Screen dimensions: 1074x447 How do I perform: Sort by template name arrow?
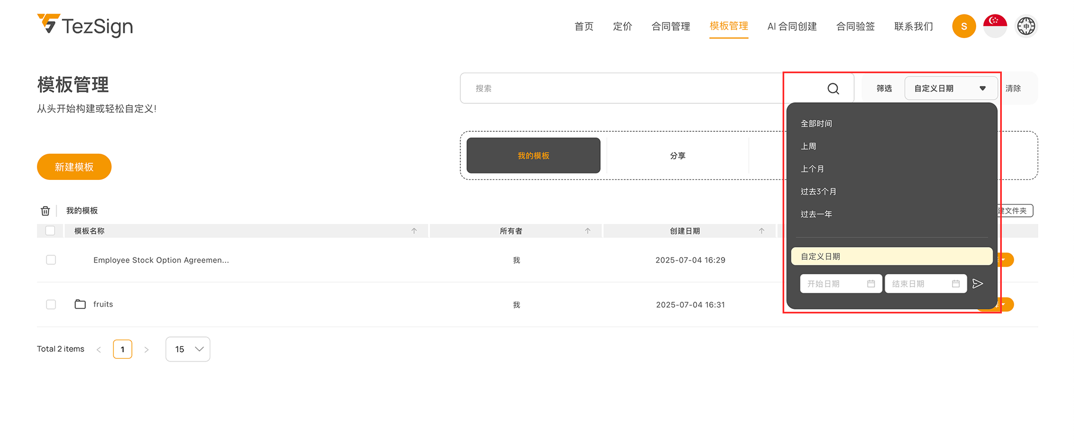tap(414, 231)
